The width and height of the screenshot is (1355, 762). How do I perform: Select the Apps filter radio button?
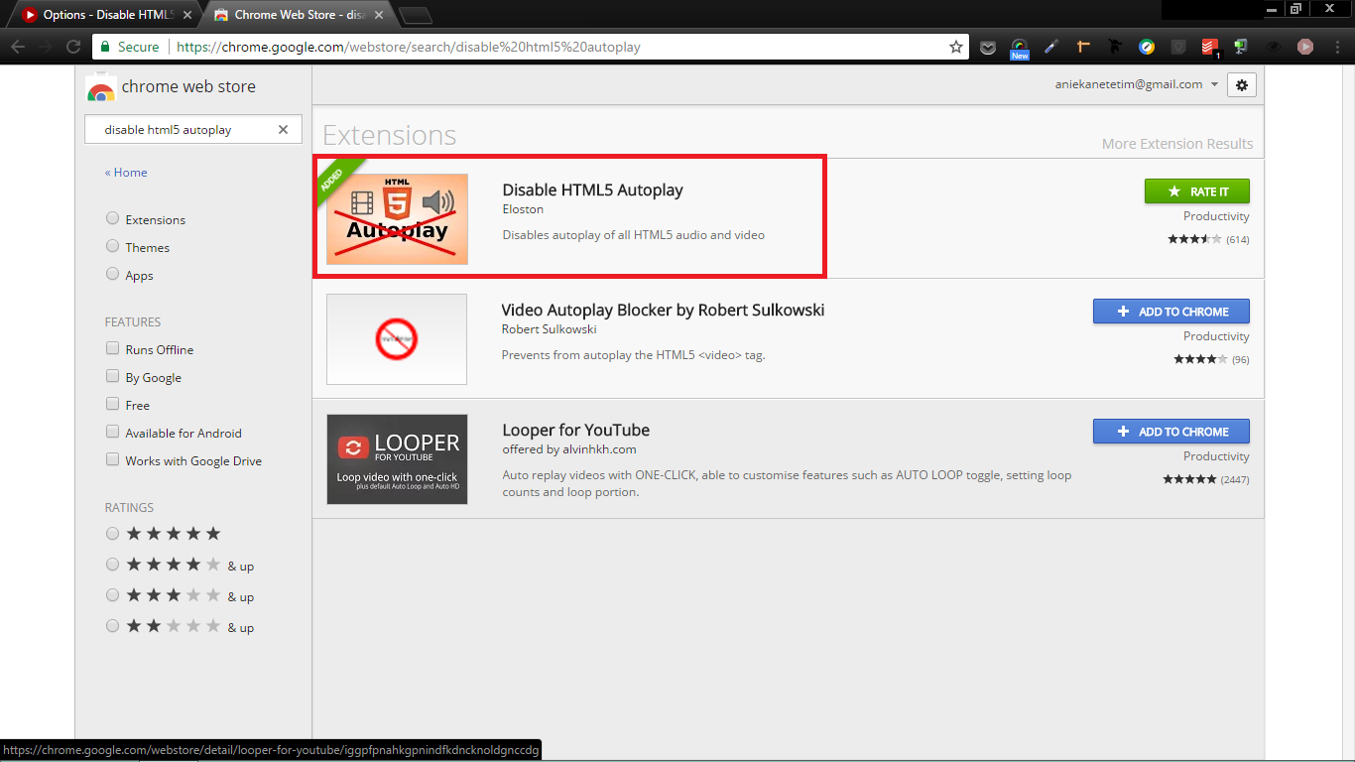pyautogui.click(x=112, y=274)
